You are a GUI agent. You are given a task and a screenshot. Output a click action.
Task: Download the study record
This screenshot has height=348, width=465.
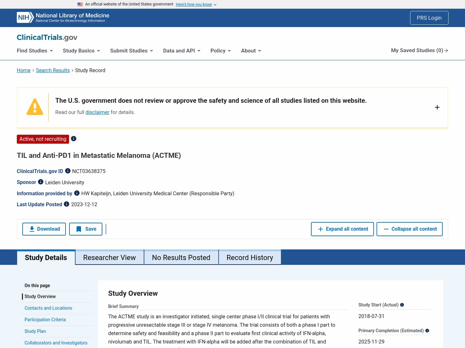[44, 229]
